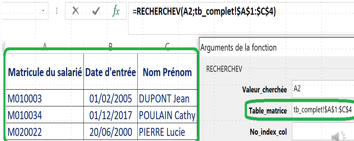354x141 pixels.
Task: Open Insert Function fx button
Action: click(116, 11)
